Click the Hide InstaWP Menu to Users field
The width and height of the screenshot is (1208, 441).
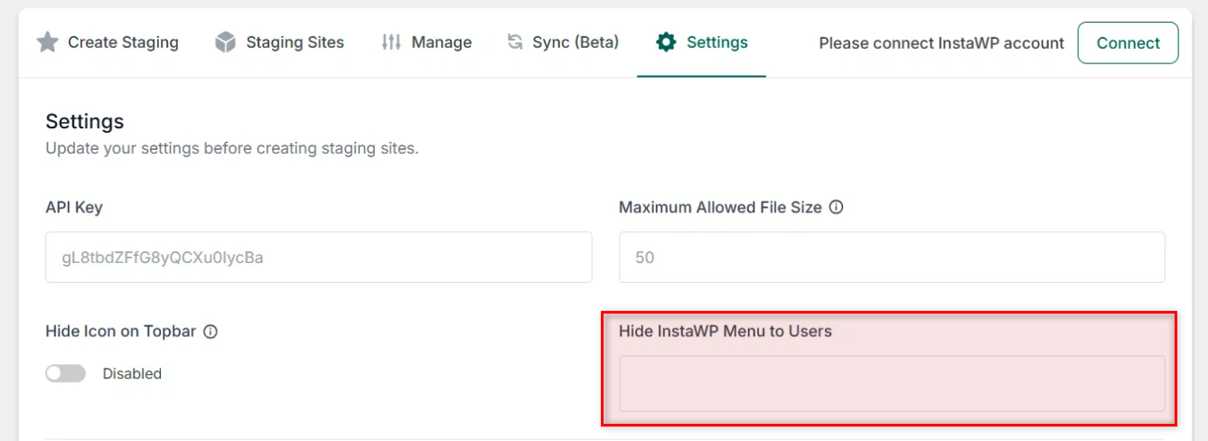[892, 383]
